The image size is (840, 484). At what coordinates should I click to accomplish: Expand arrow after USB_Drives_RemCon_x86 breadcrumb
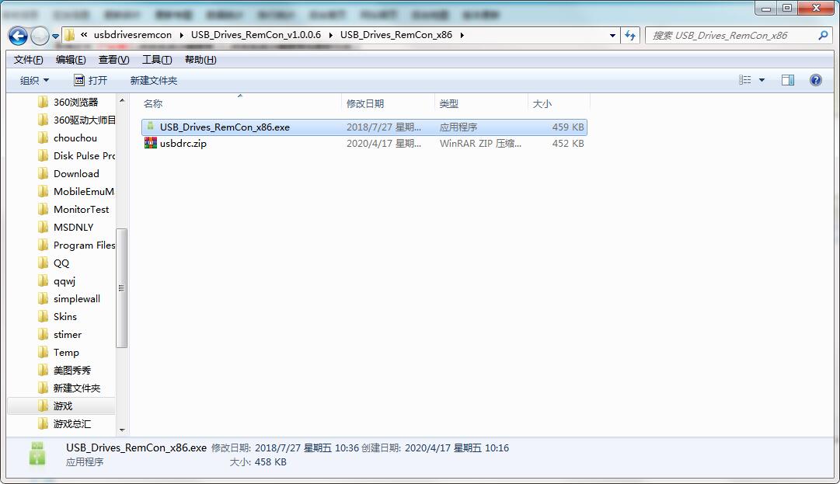(x=462, y=35)
